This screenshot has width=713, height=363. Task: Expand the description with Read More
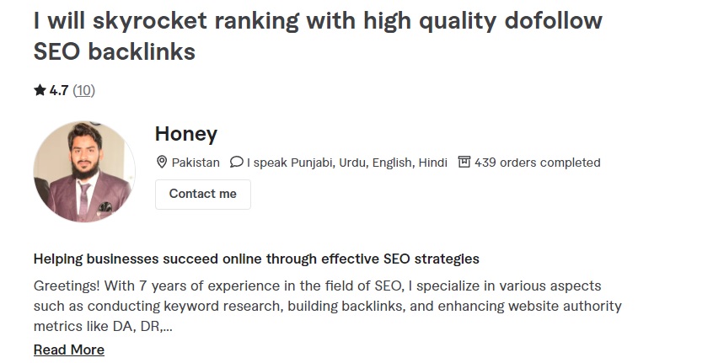click(69, 350)
